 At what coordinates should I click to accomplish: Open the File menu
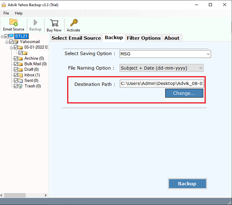[6, 13]
